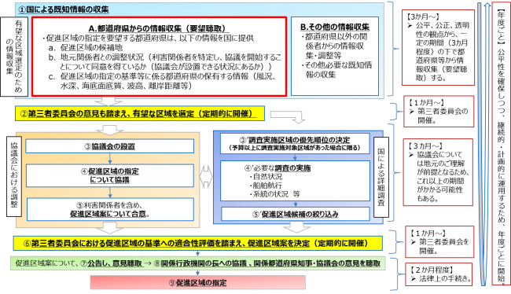
Task: Click title "B.その他の情報収集"
Action: pyautogui.click(x=335, y=27)
